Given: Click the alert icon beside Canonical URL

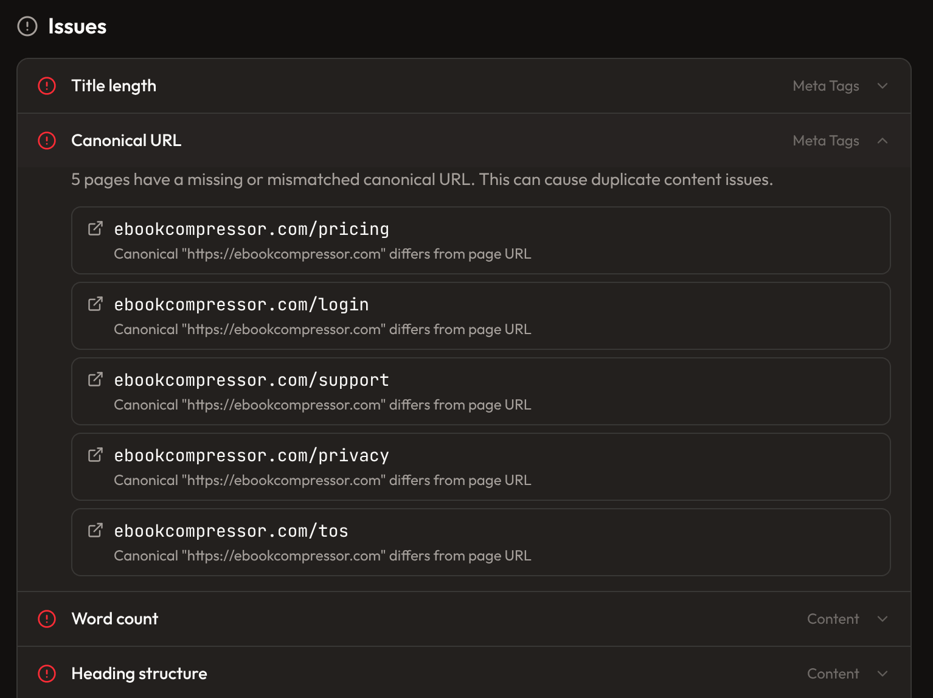Looking at the screenshot, I should tap(46, 141).
